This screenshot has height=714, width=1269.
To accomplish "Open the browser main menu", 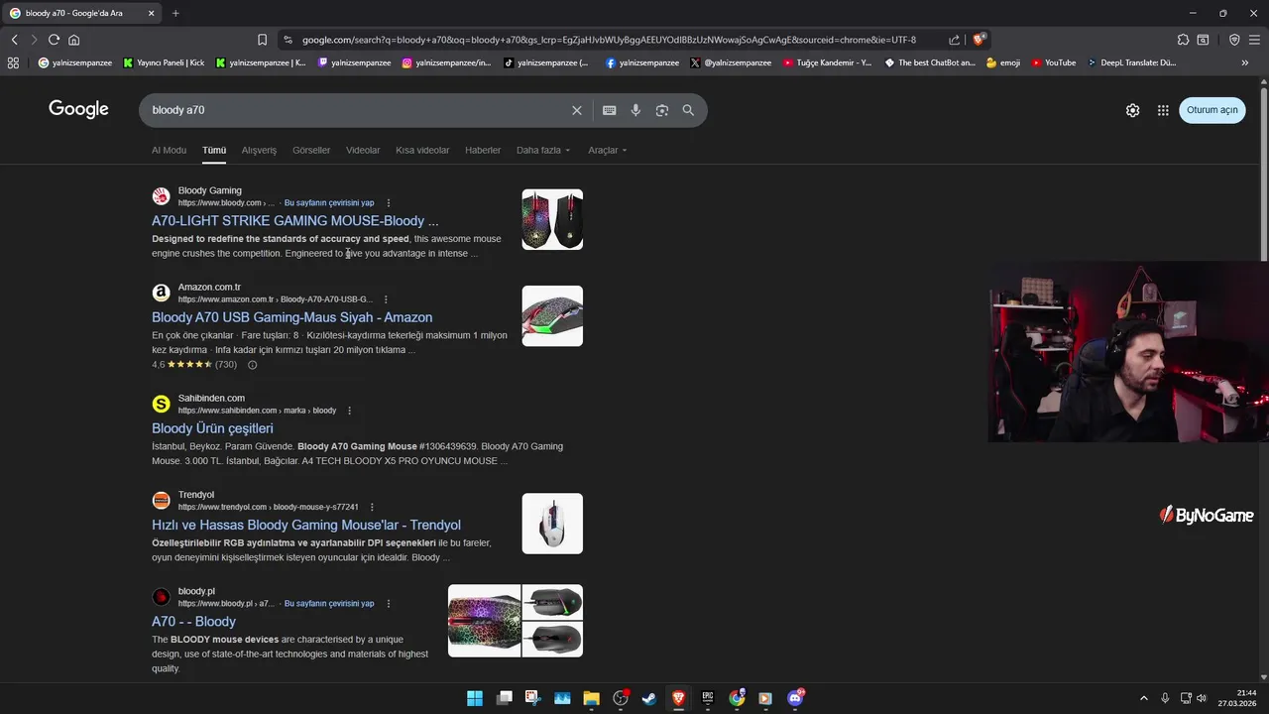I will pos(1254,40).
